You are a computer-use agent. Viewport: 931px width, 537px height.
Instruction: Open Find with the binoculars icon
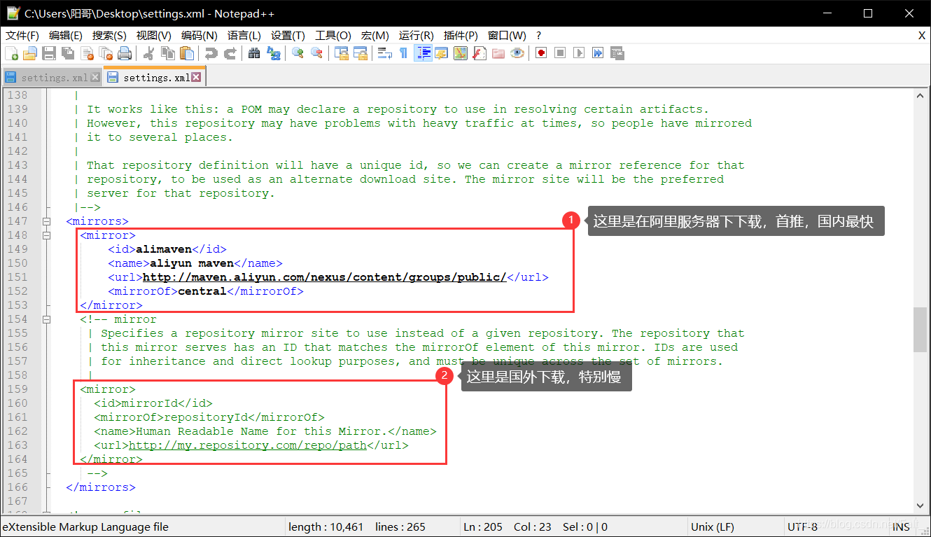point(254,53)
